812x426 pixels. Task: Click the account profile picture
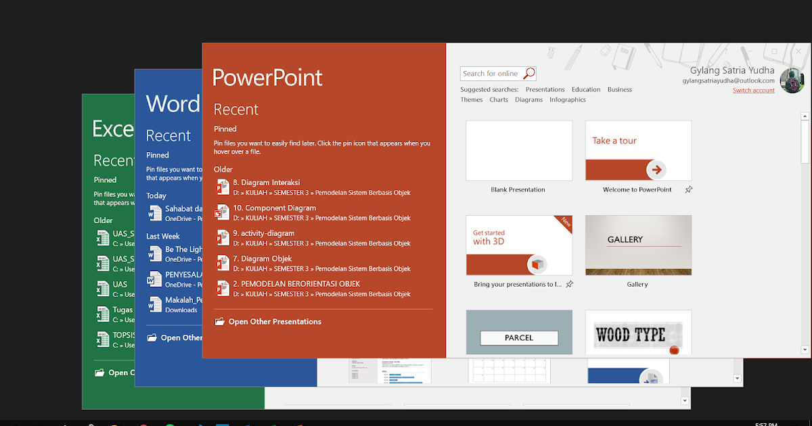point(791,81)
